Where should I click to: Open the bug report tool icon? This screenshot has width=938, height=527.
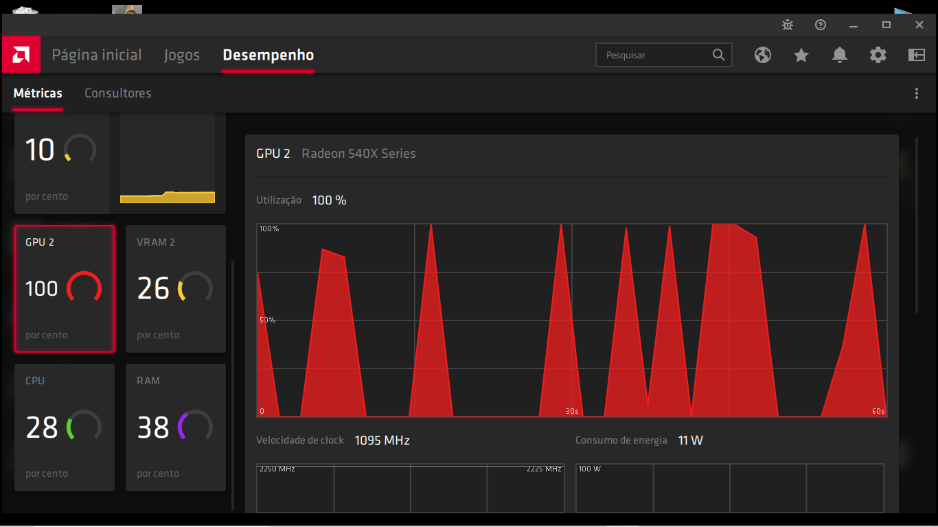788,25
